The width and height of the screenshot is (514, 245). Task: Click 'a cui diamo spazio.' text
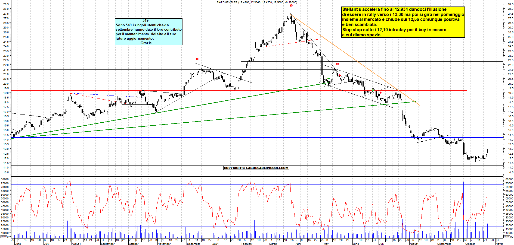[362, 35]
